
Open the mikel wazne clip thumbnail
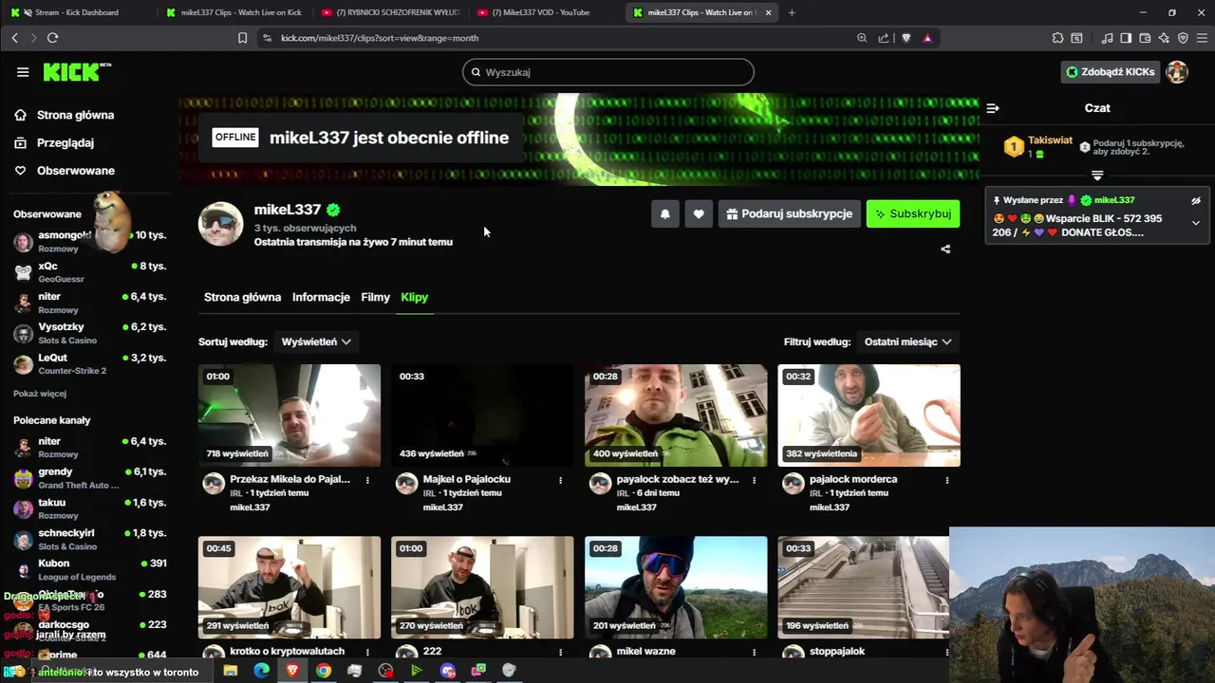(676, 587)
